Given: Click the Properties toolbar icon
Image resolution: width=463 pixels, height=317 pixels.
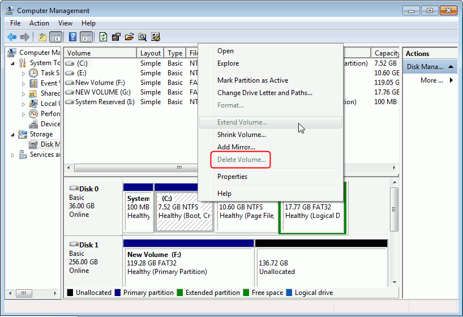Looking at the screenshot, I should [116, 37].
